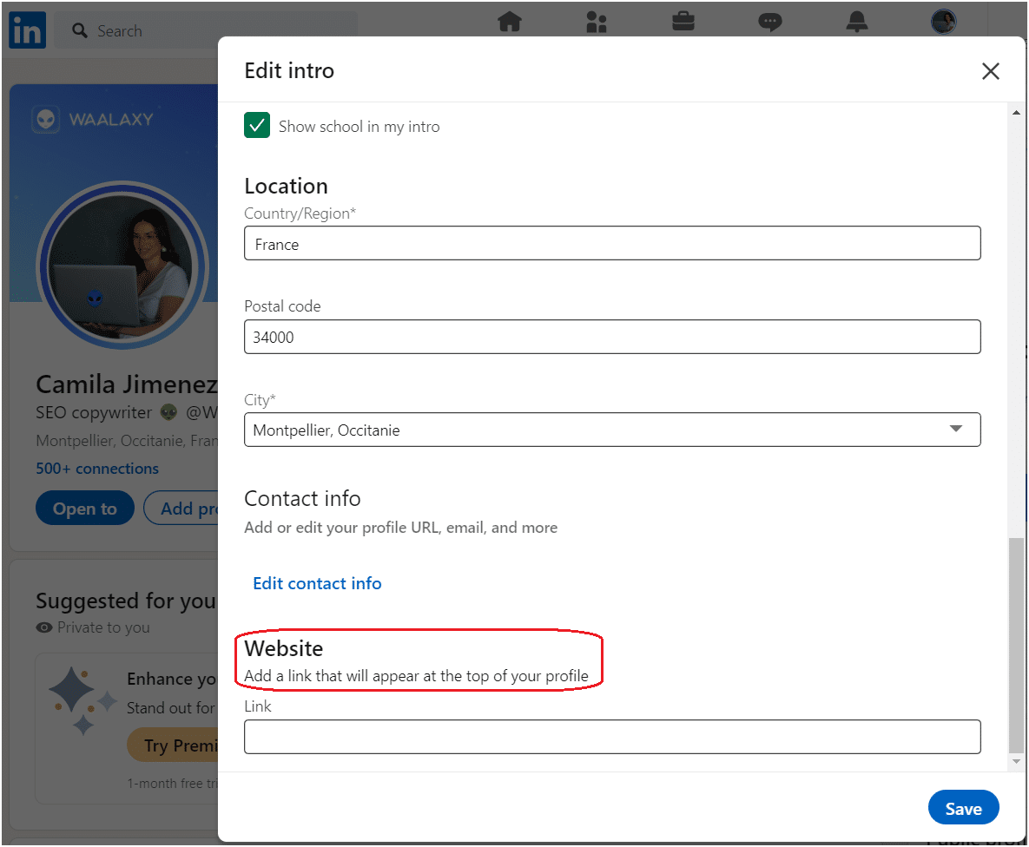Click inside the Website Link input field
The width and height of the screenshot is (1029, 847).
[612, 737]
